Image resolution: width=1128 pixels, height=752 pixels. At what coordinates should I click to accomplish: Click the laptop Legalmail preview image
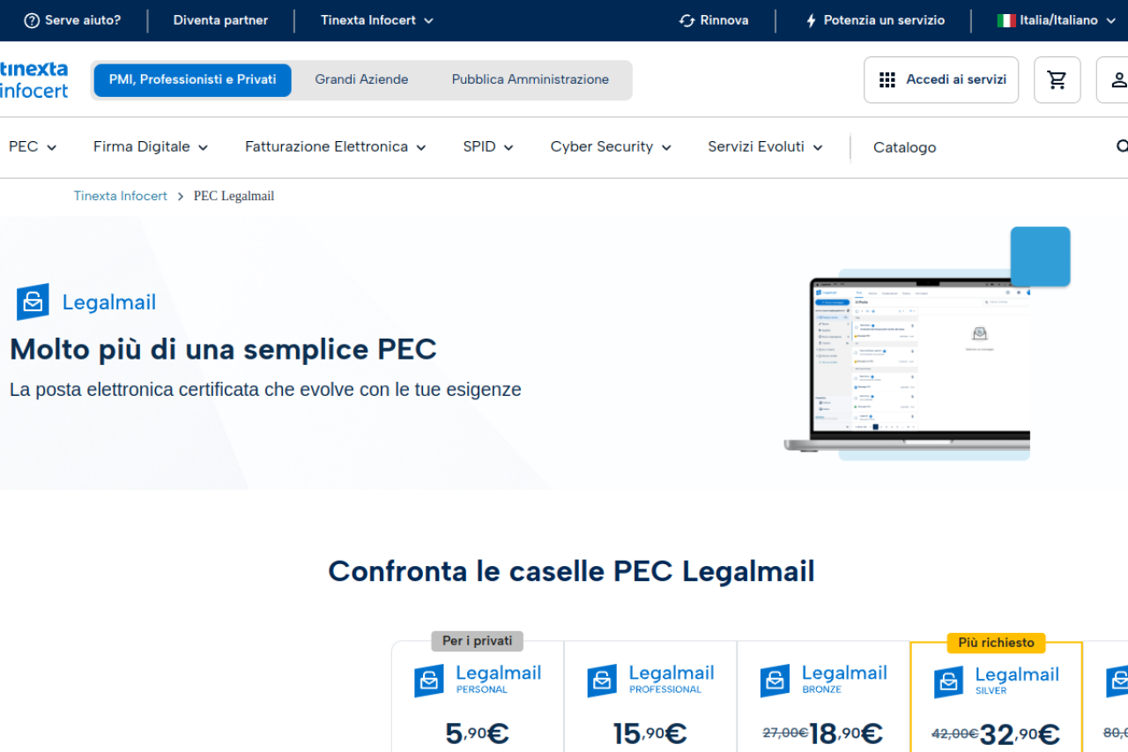click(916, 361)
